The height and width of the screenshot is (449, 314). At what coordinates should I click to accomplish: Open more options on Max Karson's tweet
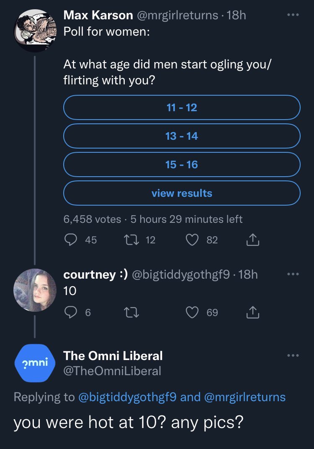pos(293,16)
